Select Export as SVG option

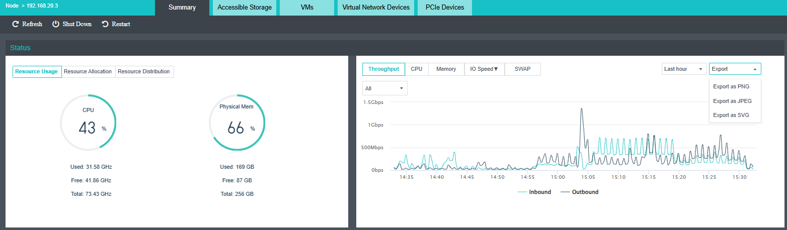pos(731,115)
